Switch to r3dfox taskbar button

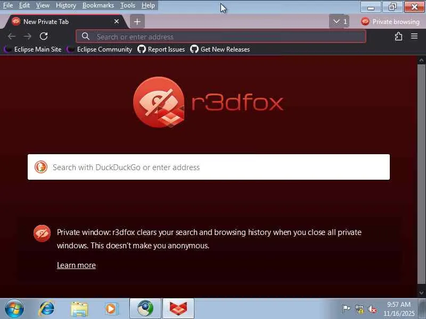tap(178, 308)
